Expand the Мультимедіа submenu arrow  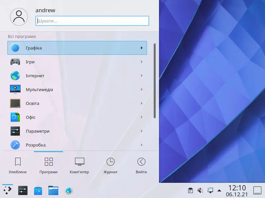[x=142, y=89]
